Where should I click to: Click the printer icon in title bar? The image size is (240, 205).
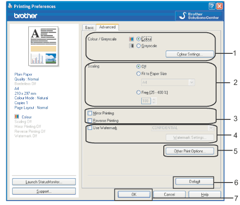click(x=10, y=6)
